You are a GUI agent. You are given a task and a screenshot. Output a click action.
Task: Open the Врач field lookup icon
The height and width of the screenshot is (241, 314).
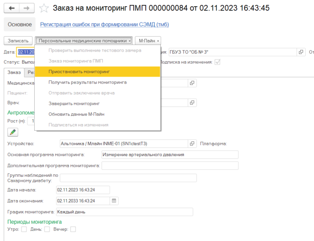[x=192, y=102]
